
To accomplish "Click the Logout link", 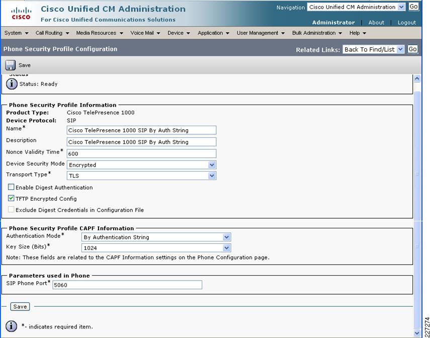I will (407, 23).
